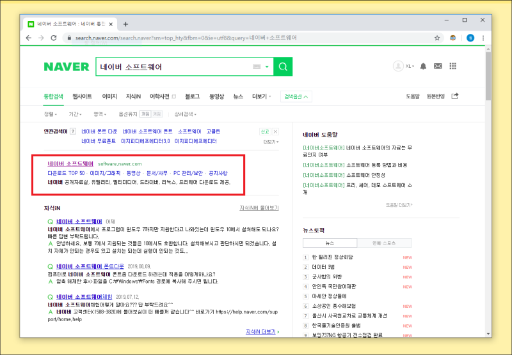Click the Q icon of 네이버 소프트웨어 폰트다운 question
This screenshot has width=512, height=355.
tap(51, 266)
